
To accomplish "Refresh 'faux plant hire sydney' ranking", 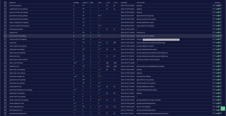I will coord(213,83).
